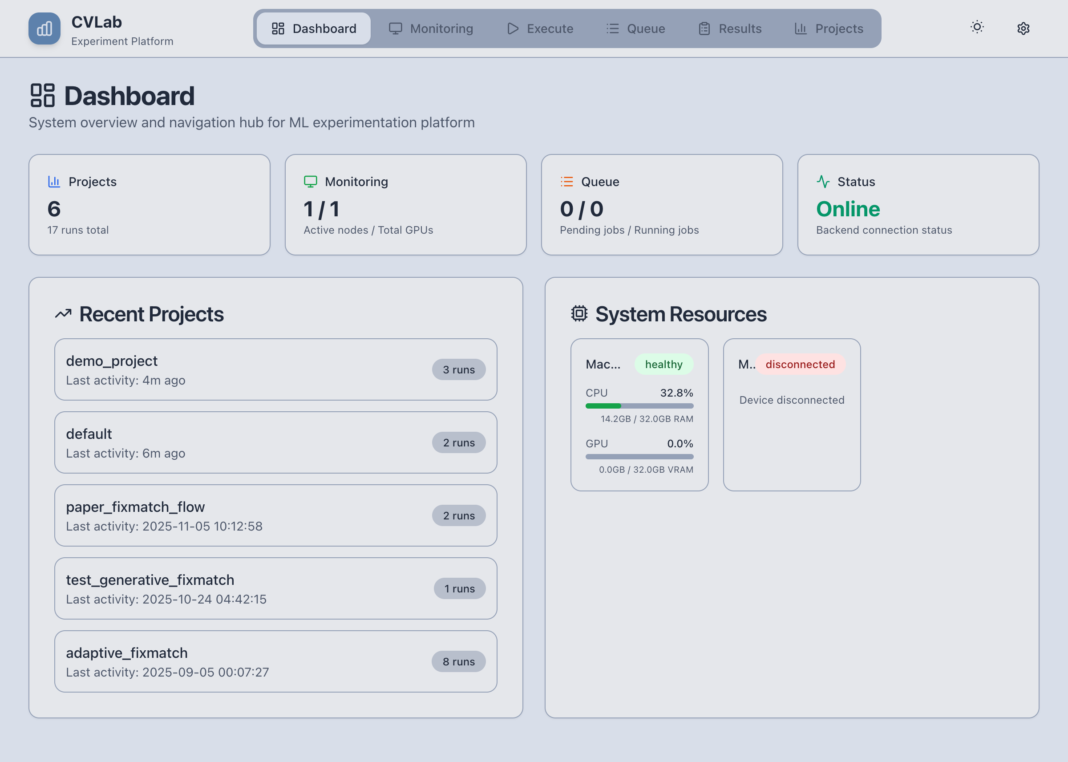Image resolution: width=1068 pixels, height=762 pixels.
Task: Open the paper_fixmatch_flow project
Action: coord(275,516)
